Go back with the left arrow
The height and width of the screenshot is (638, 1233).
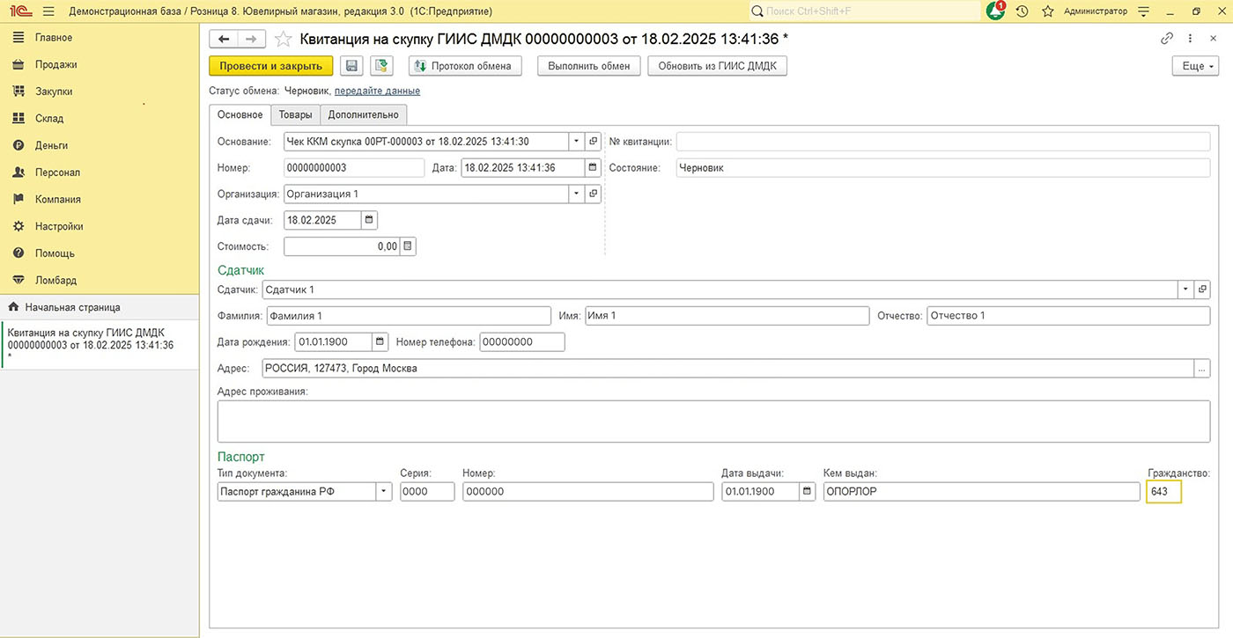(224, 39)
